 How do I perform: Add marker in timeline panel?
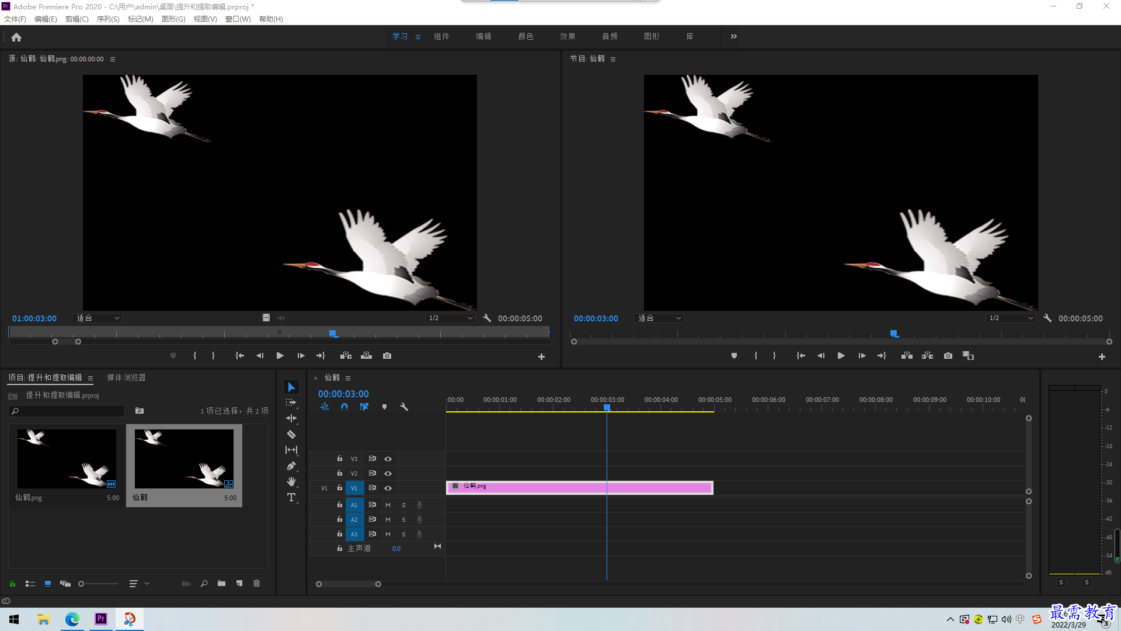[x=384, y=407]
